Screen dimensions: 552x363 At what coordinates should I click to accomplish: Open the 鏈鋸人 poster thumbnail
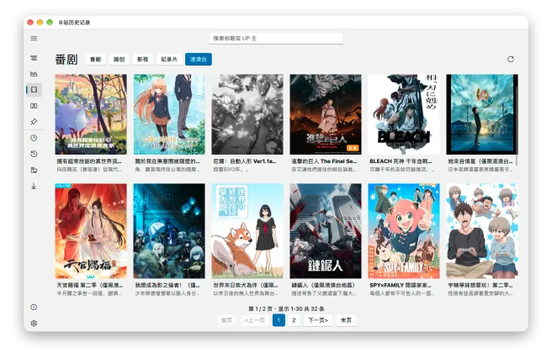(x=326, y=231)
